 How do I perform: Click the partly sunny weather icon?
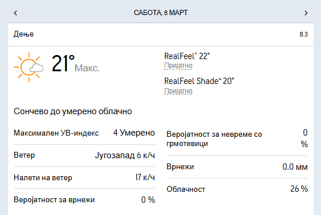[x=28, y=67]
